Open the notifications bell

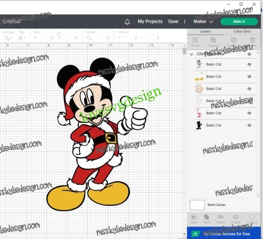(x=127, y=22)
